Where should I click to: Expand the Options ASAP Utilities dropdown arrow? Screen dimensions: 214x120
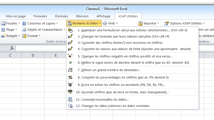click(204, 23)
